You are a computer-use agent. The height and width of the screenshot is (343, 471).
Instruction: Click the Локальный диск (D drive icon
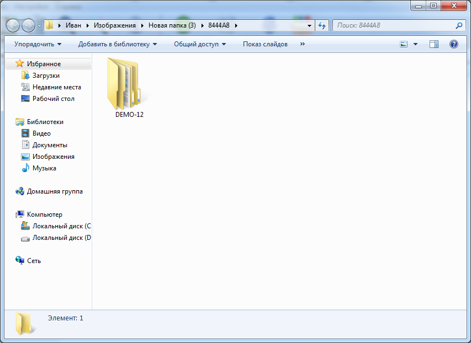pos(25,239)
